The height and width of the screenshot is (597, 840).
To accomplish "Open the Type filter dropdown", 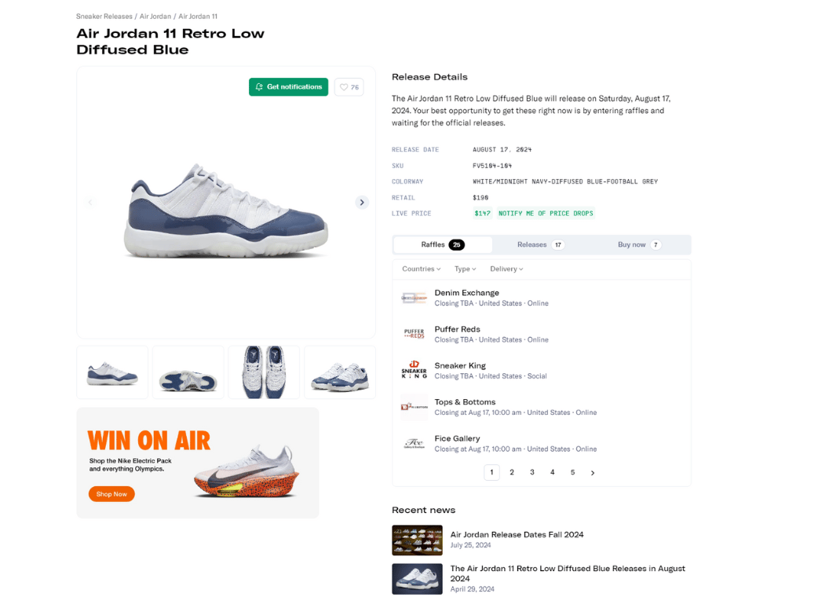I will pos(466,269).
